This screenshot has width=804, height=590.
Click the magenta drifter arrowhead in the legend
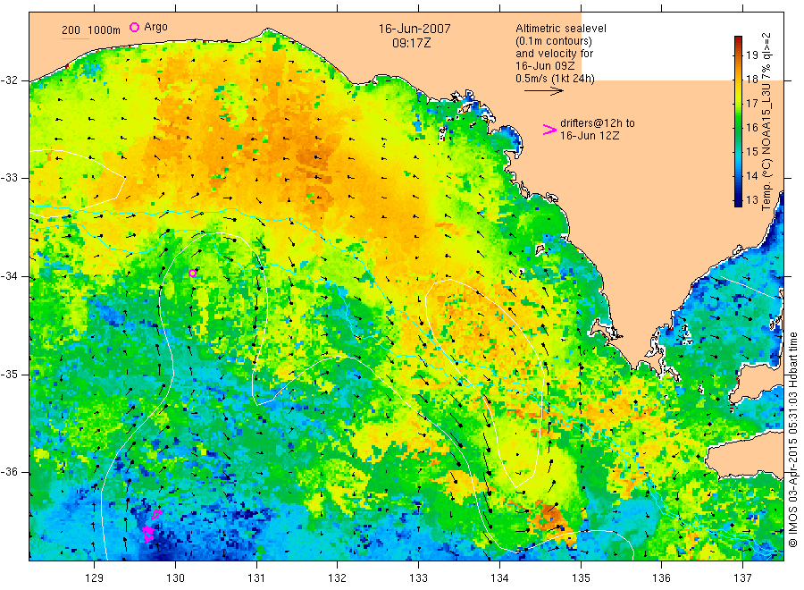(x=549, y=130)
